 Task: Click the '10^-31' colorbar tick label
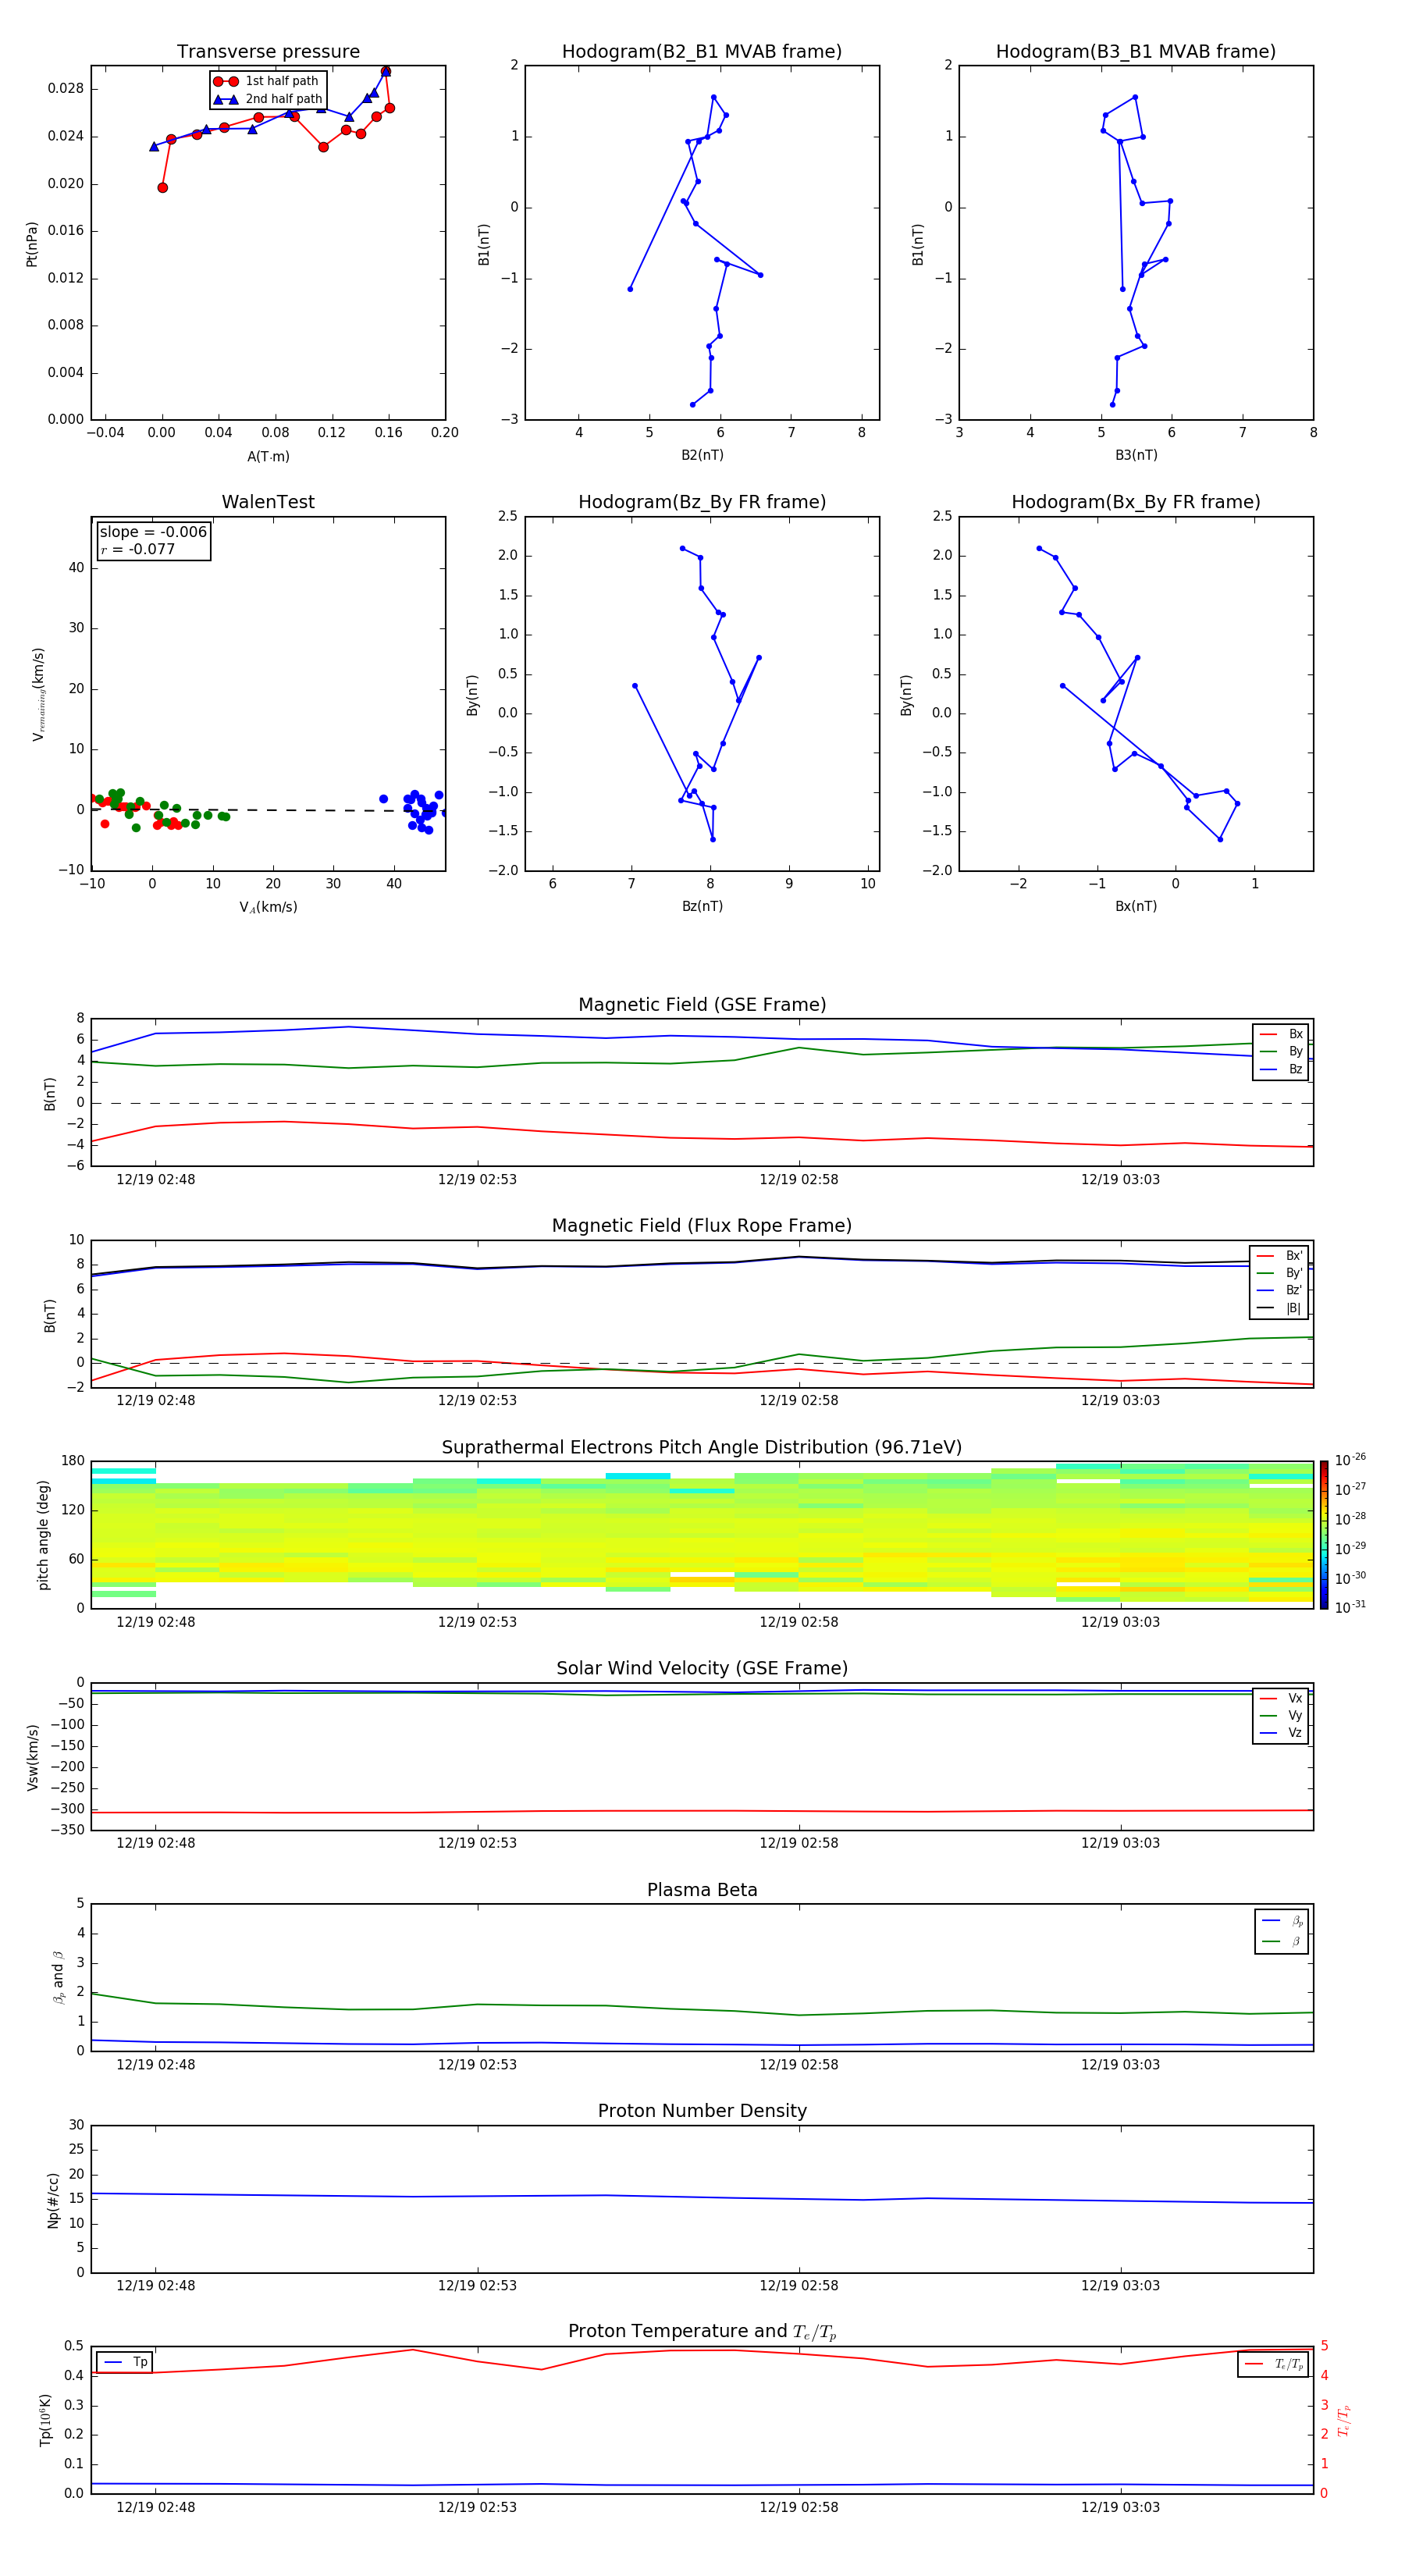point(1350,1607)
